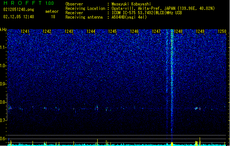Click the 0.6 kHz axis label
230x146 pixels.
coord(3,139)
